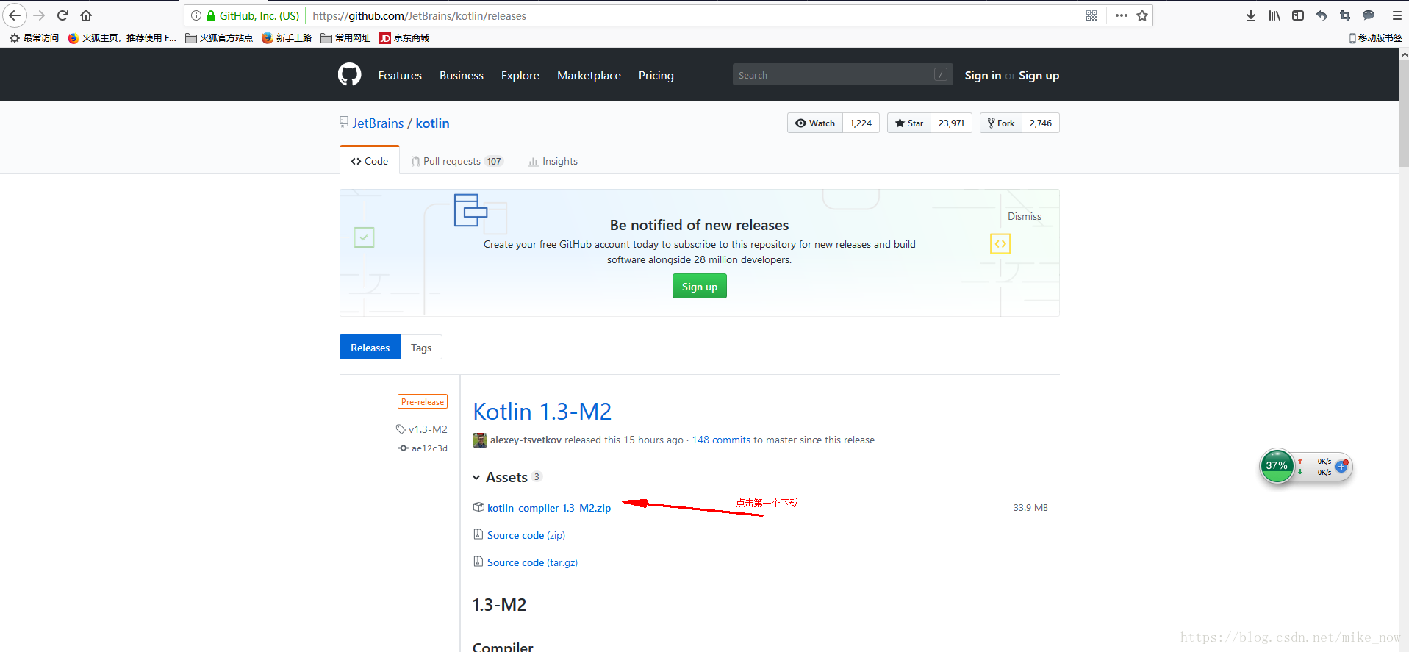1409x652 pixels.
Task: Open the 火狐官方站点 bookmark folder
Action: pos(219,38)
